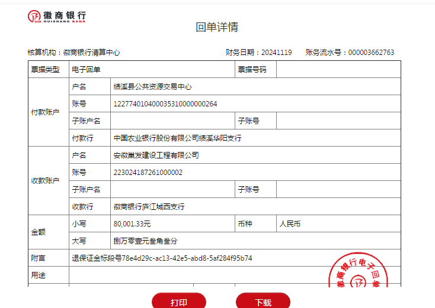Image resolution: width=435 pixels, height=308 pixels.
Task: Select transaction serial number 000003662763
Action: pos(370,53)
